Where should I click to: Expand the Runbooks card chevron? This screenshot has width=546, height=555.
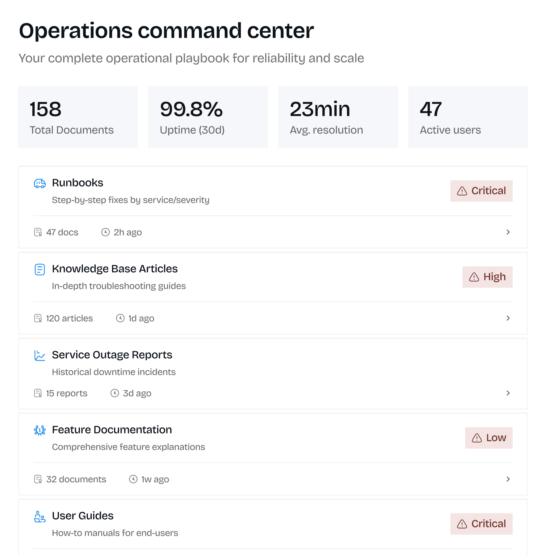point(508,232)
